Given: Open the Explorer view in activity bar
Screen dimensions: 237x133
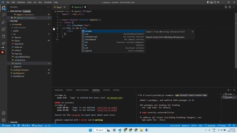Looking at the screenshot, I should pyautogui.click(x=3, y=8).
